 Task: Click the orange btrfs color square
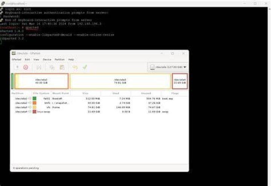click(x=35, y=103)
